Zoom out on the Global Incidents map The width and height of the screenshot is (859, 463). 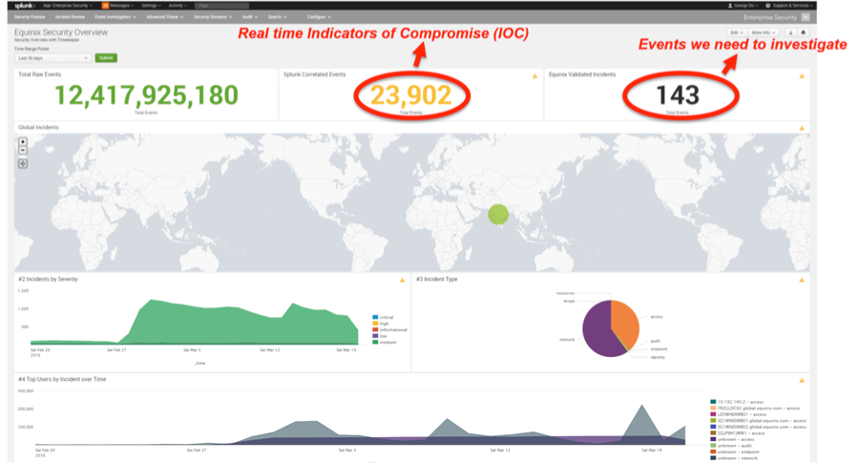click(x=23, y=150)
